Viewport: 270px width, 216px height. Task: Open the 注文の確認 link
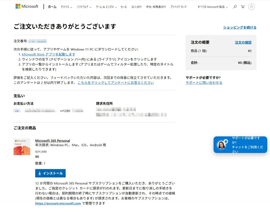point(243,43)
